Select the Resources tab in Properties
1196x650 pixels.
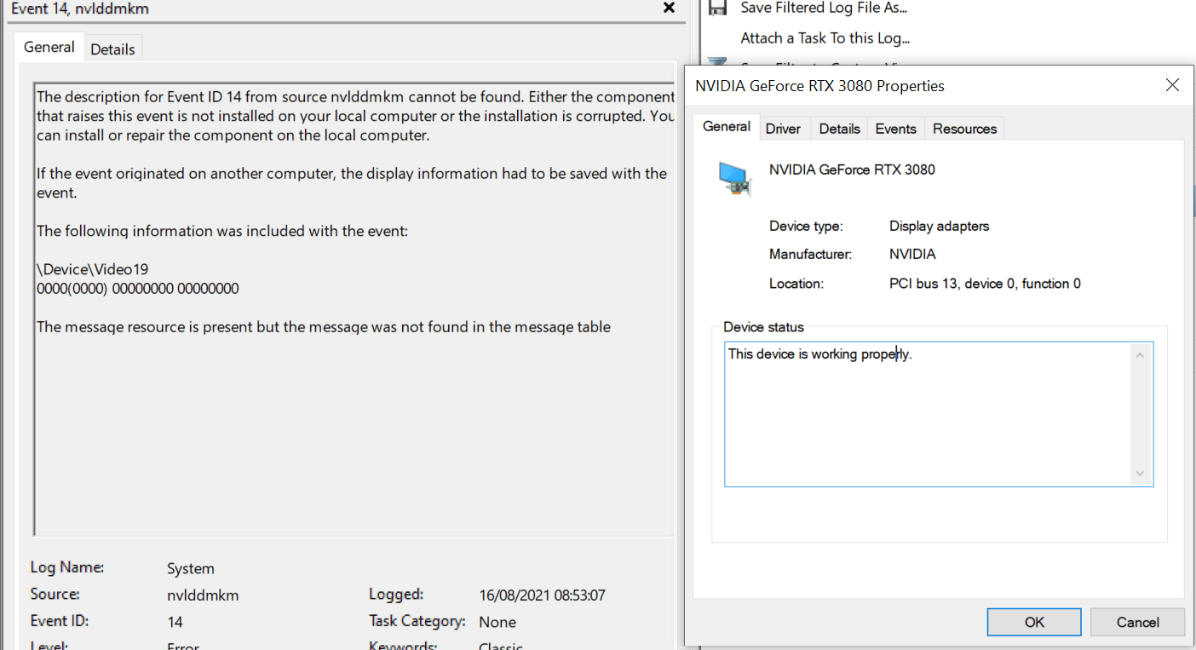tap(964, 129)
